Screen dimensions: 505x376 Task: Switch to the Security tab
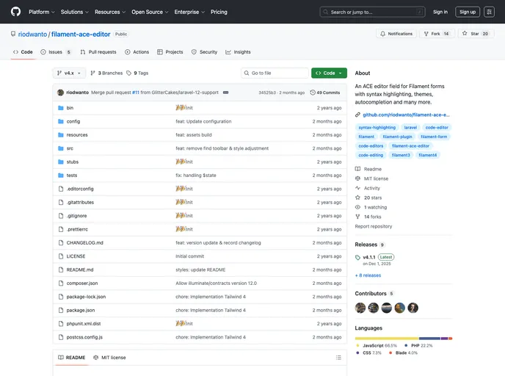point(205,52)
